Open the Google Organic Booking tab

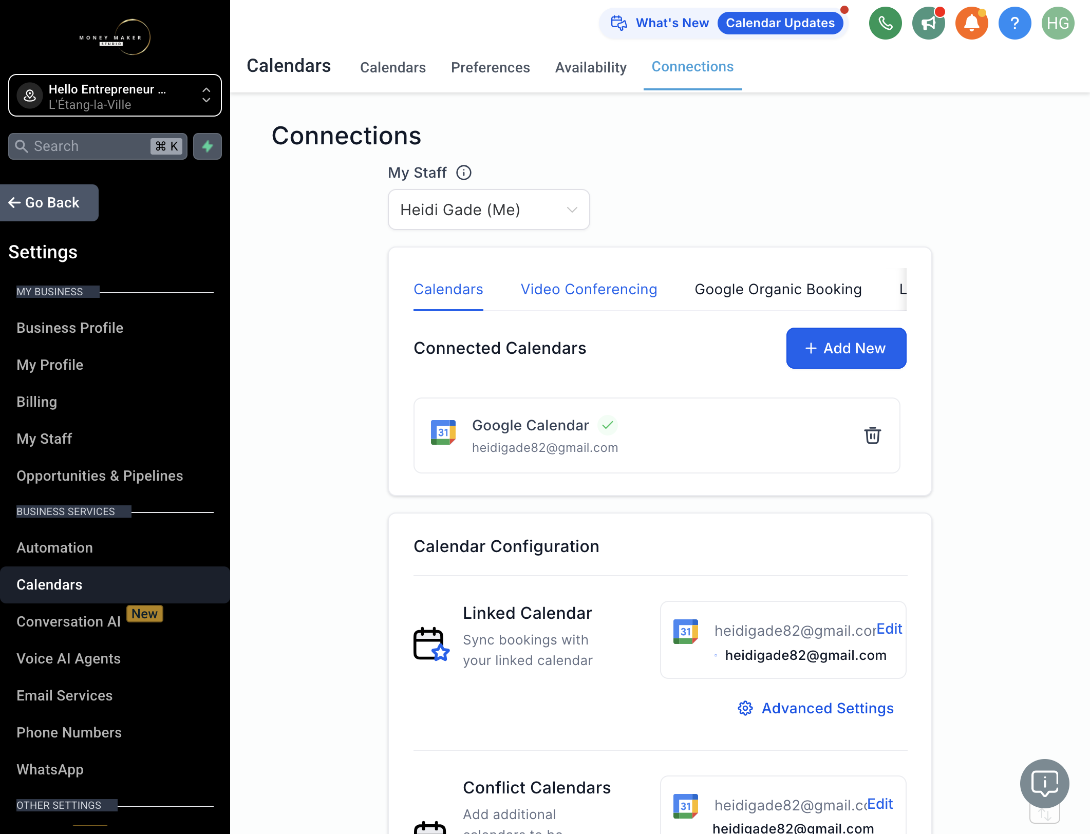(778, 289)
